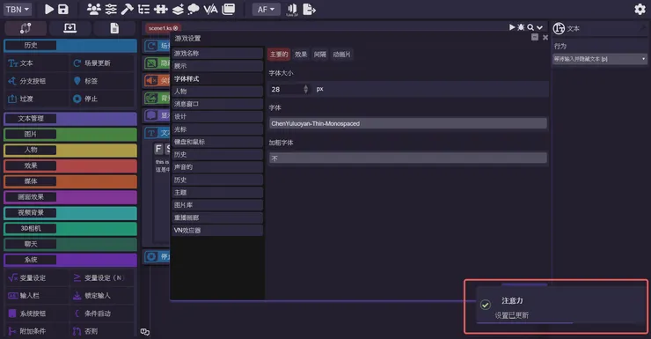Add the 输入栏 input box component

pos(37,295)
